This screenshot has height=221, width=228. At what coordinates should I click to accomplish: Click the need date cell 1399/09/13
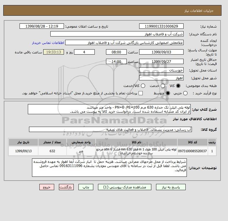coord(23,151)
